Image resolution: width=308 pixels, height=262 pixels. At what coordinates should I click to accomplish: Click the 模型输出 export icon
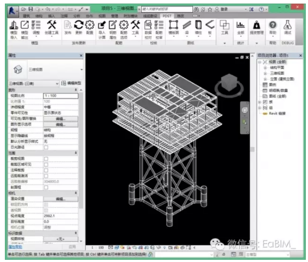[24, 25]
